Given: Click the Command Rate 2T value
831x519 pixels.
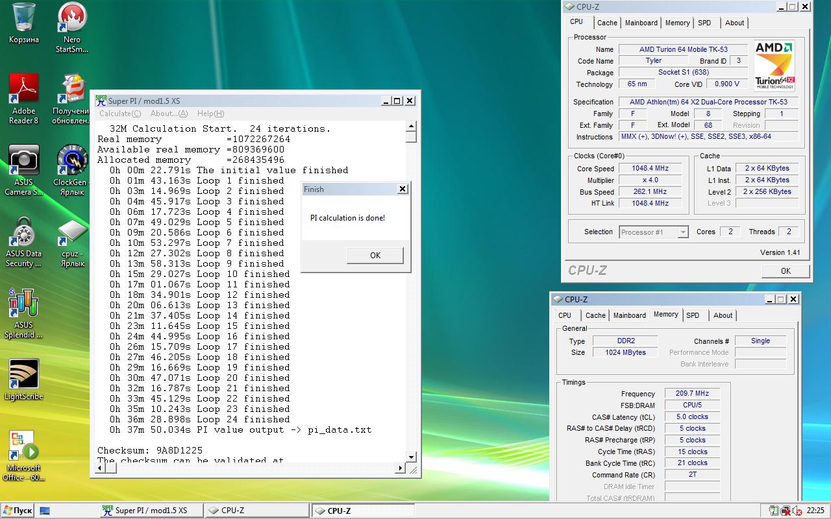Looking at the screenshot, I should 692,475.
